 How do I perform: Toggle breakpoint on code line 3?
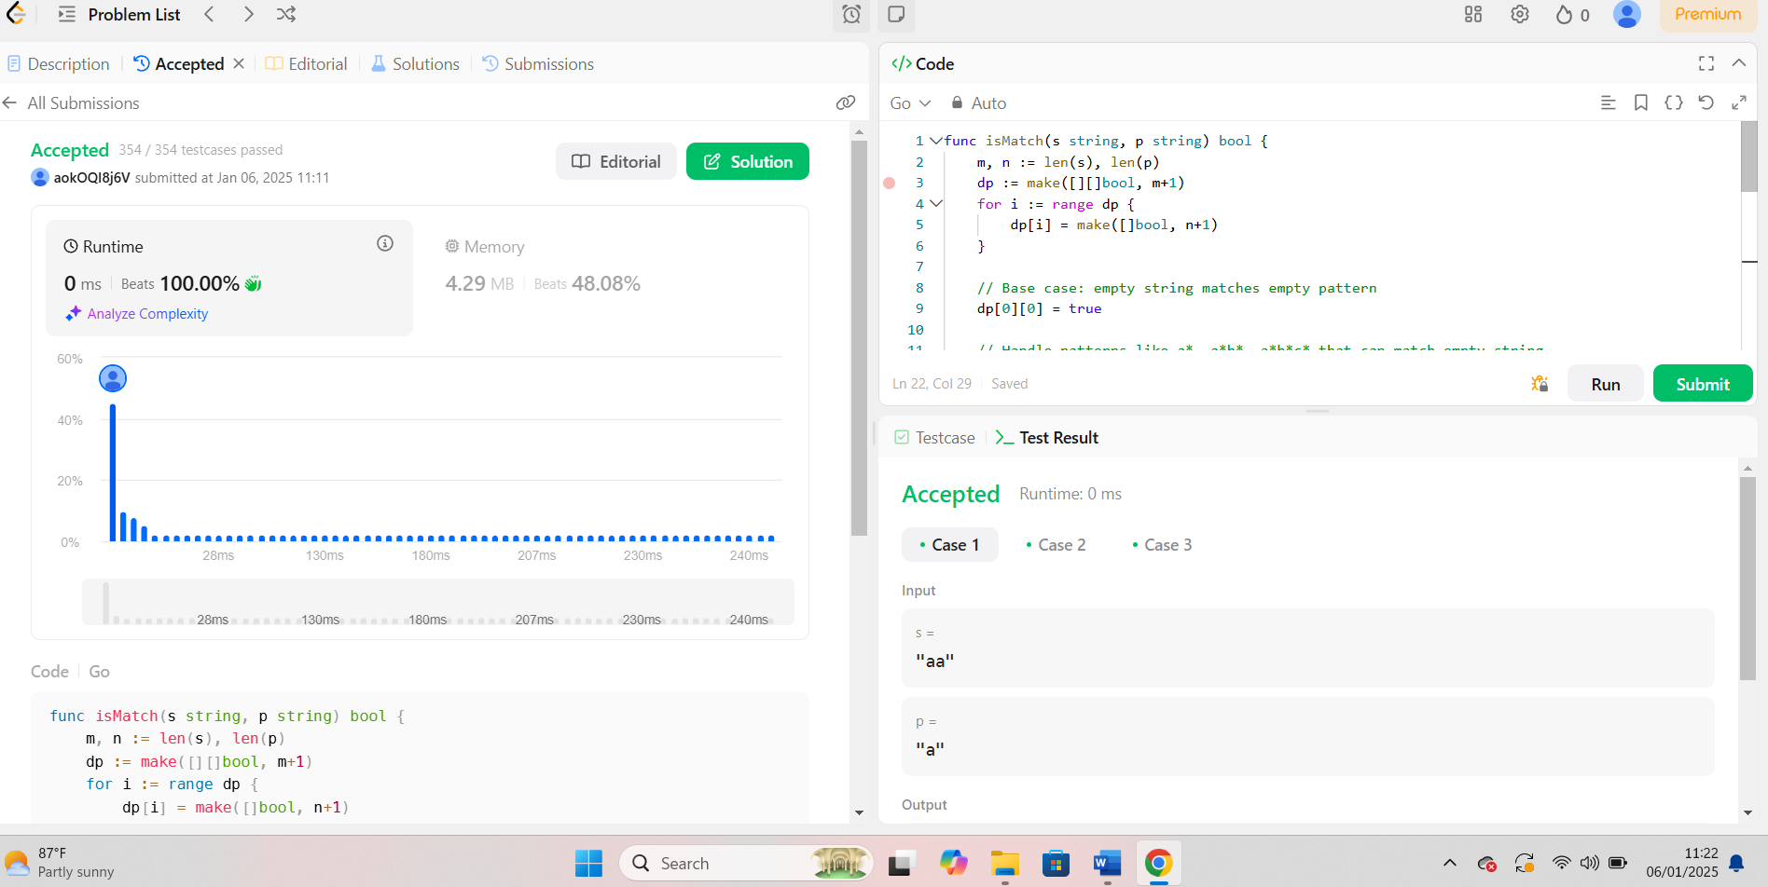pyautogui.click(x=890, y=183)
